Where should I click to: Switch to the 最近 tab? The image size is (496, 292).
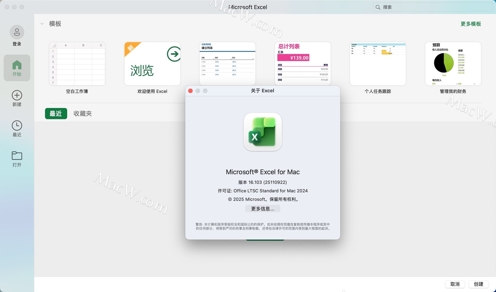click(56, 114)
